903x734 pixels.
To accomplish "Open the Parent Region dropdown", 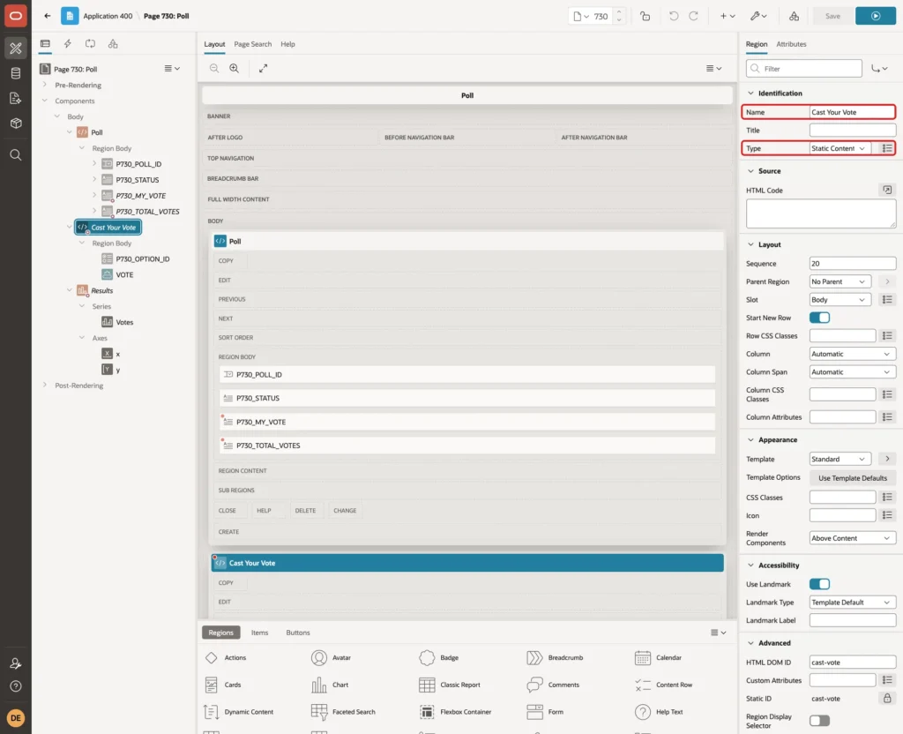I will [840, 281].
